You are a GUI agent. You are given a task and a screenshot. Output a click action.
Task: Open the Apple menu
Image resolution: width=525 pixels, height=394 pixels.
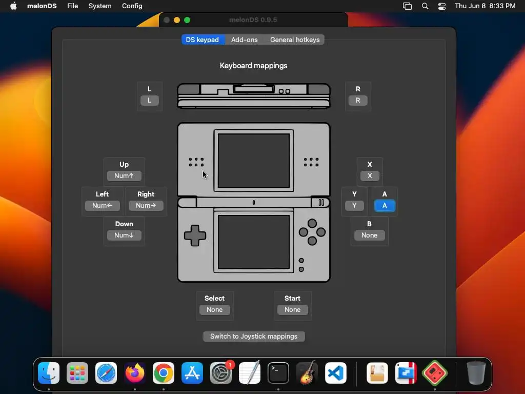point(13,6)
